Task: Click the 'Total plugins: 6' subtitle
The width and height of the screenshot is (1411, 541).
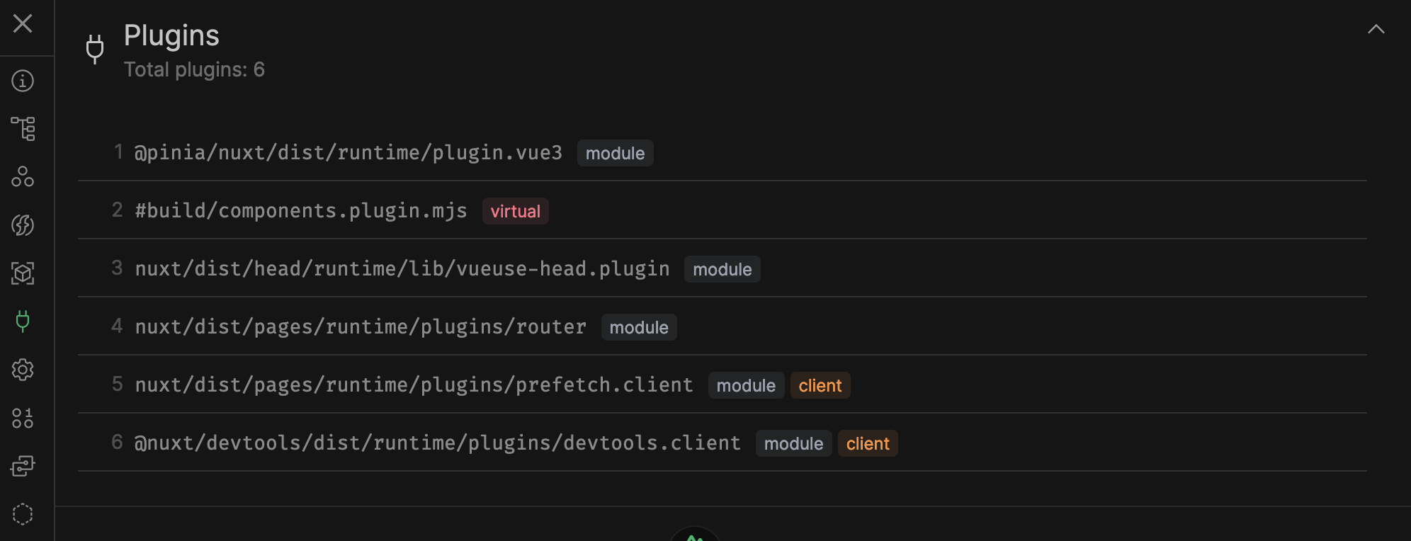Action: [194, 69]
